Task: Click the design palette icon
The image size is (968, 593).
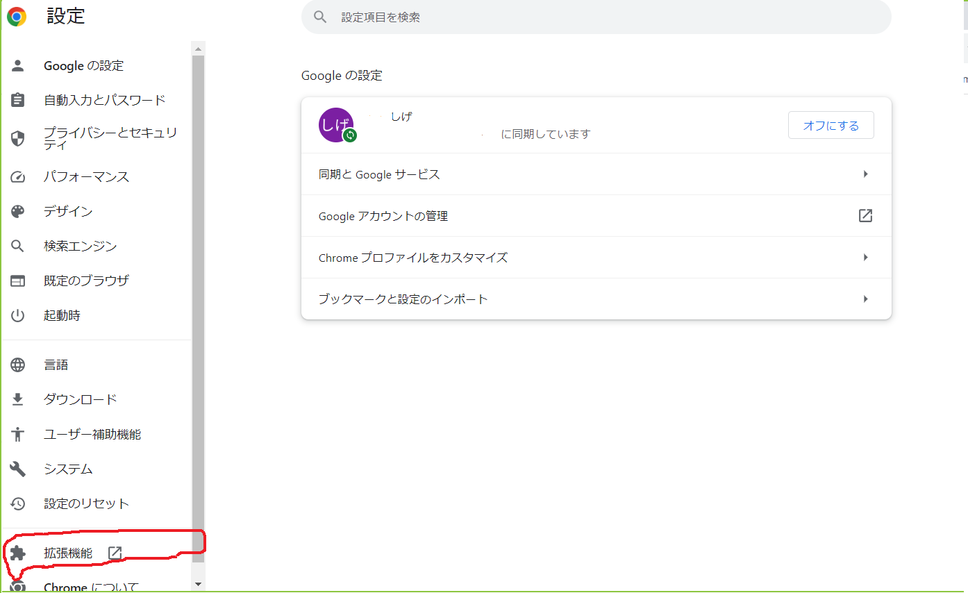Action: coord(18,212)
